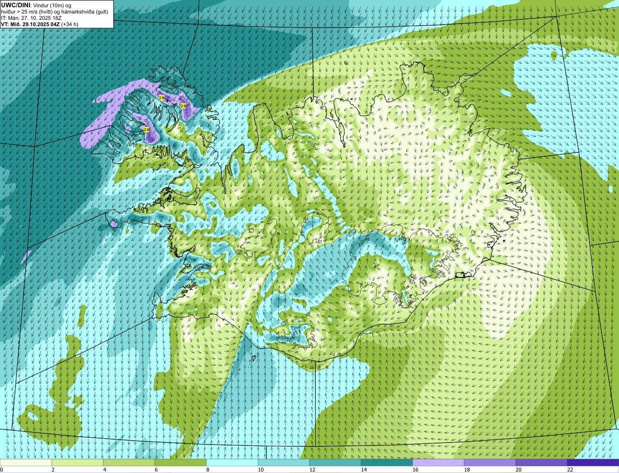This screenshot has height=473, width=619.
Task: Click the 'VT: Mið. 29.10.2025 04Z (+34 h)' line
Action: click(x=40, y=24)
